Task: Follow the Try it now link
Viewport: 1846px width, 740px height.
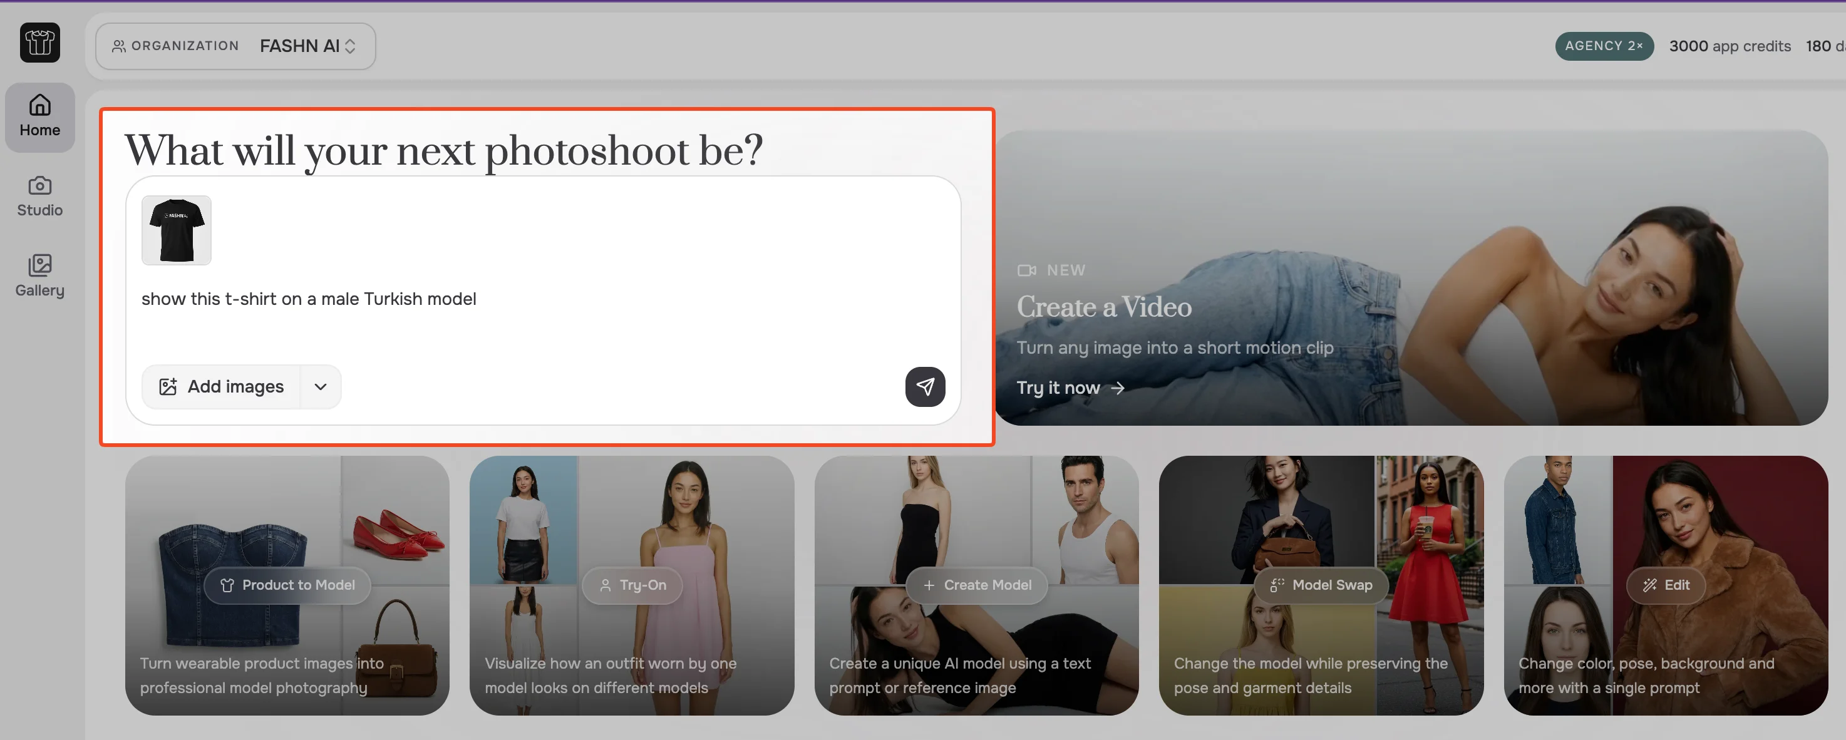Action: click(1070, 388)
